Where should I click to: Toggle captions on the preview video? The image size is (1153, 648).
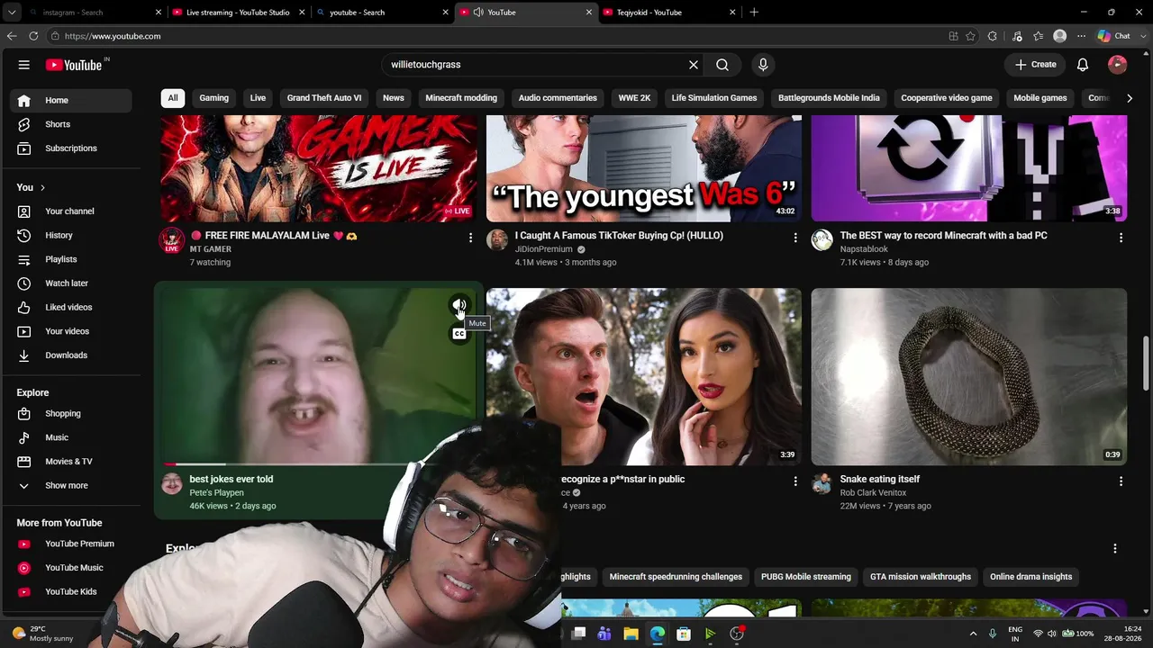click(x=459, y=334)
